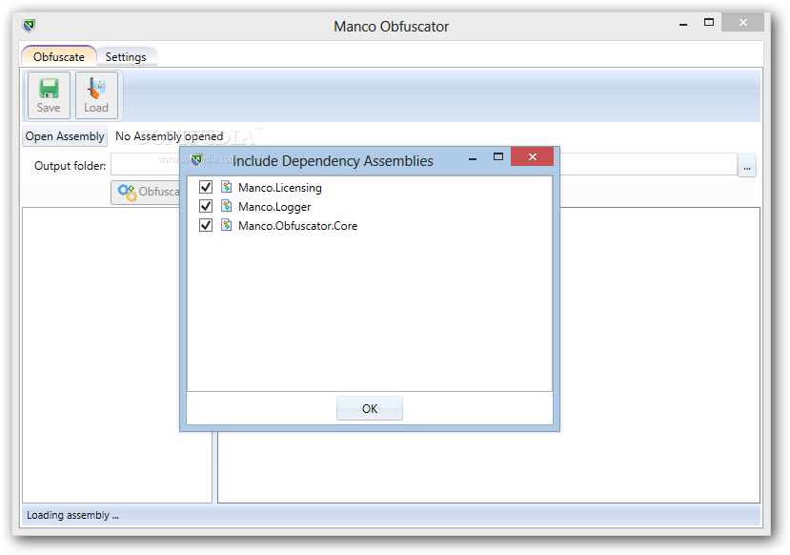Screen dimensions: 790x555
Task: Click the assembly file icon next to Manco.Licensing
Action: point(227,187)
